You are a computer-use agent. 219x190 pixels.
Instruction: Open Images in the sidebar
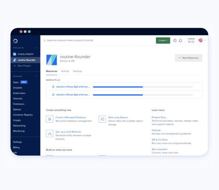pyautogui.click(x=17, y=120)
